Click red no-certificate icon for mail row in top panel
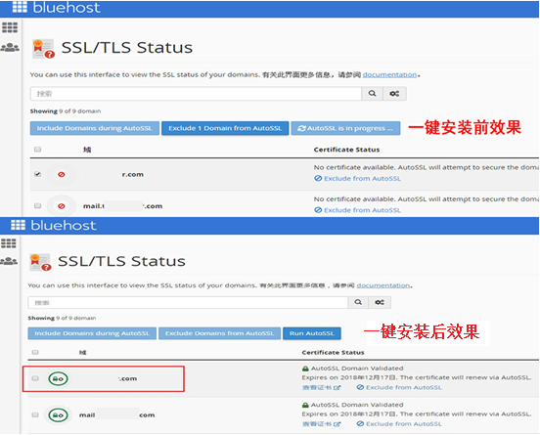The height and width of the screenshot is (435, 540). (62, 206)
